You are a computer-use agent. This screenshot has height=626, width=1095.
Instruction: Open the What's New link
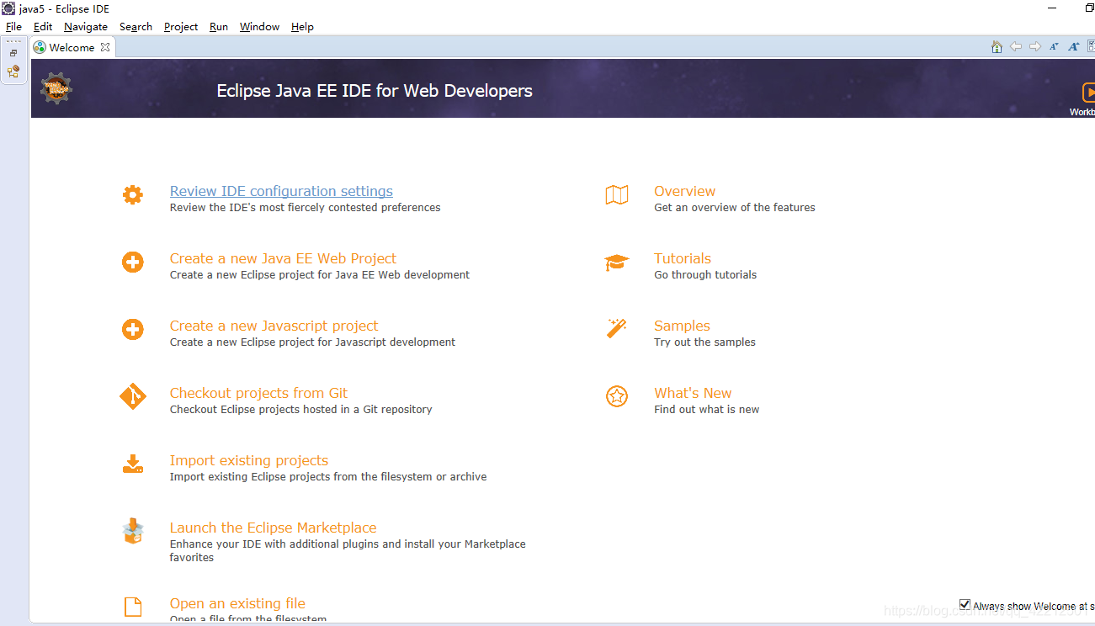(x=693, y=393)
